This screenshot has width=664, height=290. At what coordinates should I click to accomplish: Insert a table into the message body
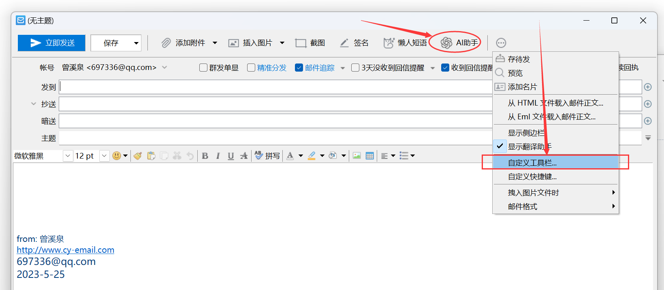(369, 156)
